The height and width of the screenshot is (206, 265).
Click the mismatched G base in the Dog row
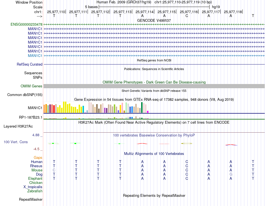(231, 174)
